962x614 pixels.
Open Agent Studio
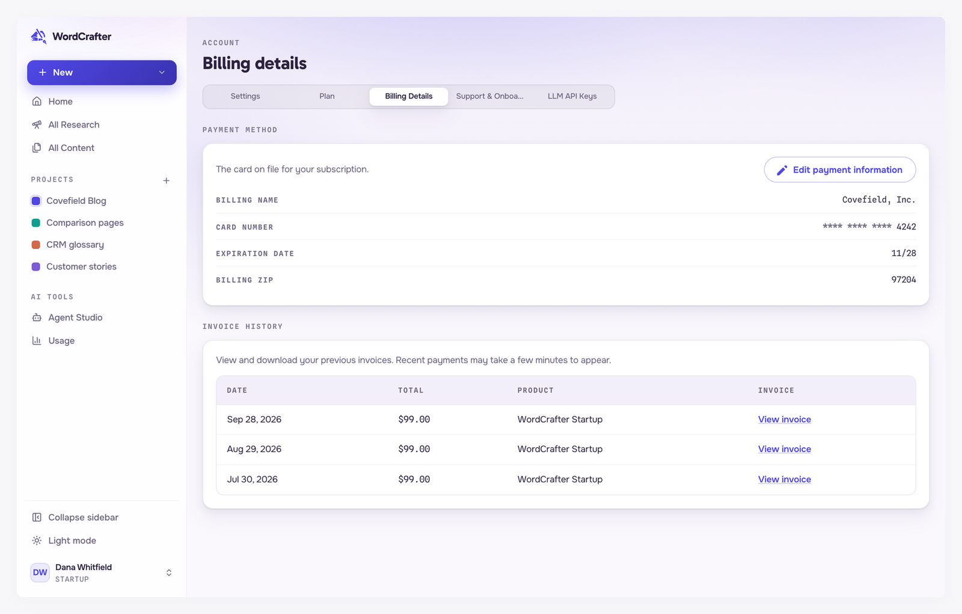click(x=102, y=318)
